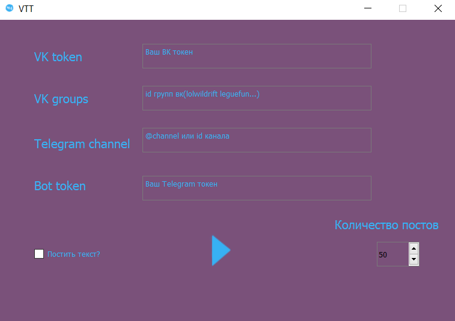Close the VTT window
455x321 pixels.
point(438,8)
